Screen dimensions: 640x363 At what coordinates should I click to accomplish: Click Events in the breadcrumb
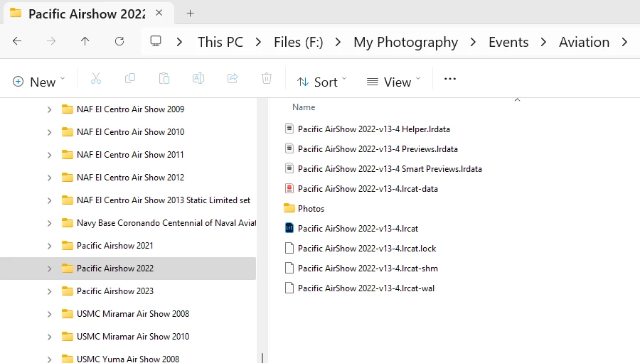508,42
